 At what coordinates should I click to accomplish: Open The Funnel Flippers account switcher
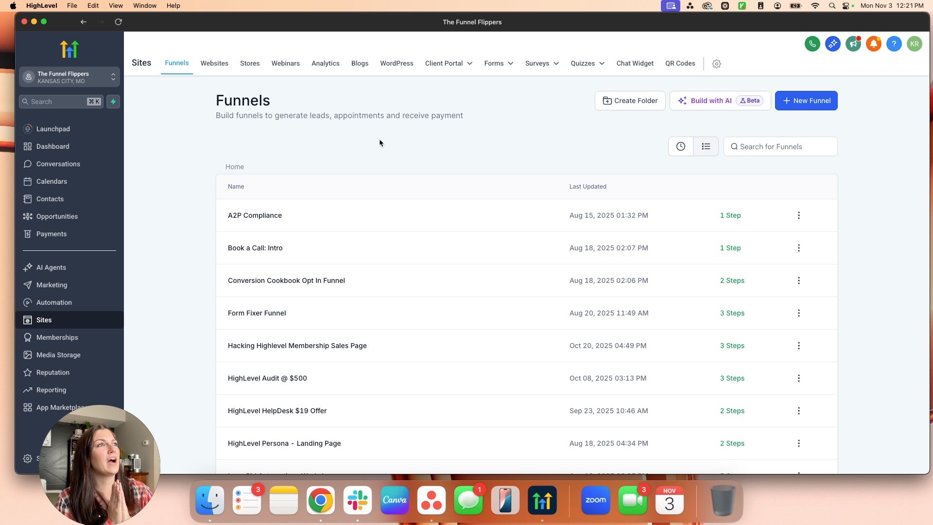pos(69,77)
